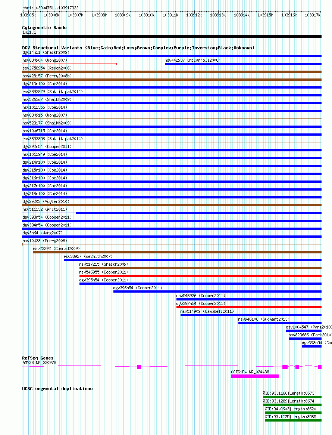Click the dgv394n54 (Cooper2011) label

point(47,225)
